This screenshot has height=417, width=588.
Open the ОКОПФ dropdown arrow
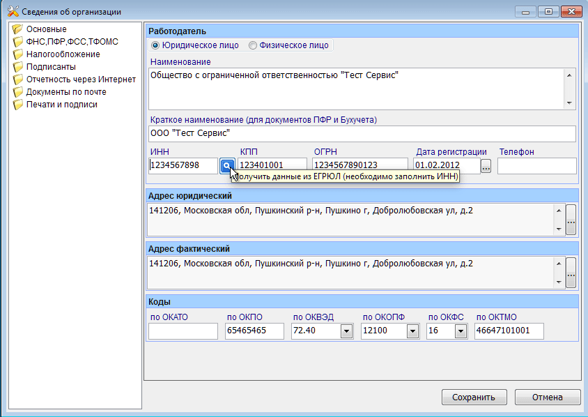point(412,331)
